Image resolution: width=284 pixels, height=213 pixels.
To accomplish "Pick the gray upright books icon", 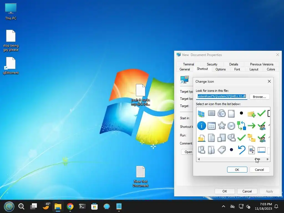I will (211, 150).
